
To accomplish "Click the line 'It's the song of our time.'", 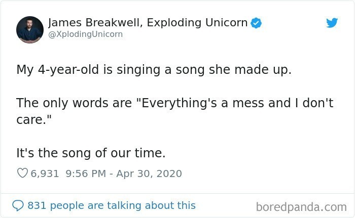I will pos(91,153).
